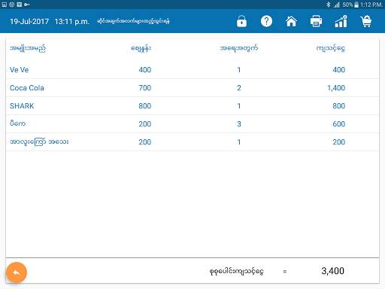The image size is (385, 289).
Task: Tap the total amount label beside 3,400
Action: point(236,271)
